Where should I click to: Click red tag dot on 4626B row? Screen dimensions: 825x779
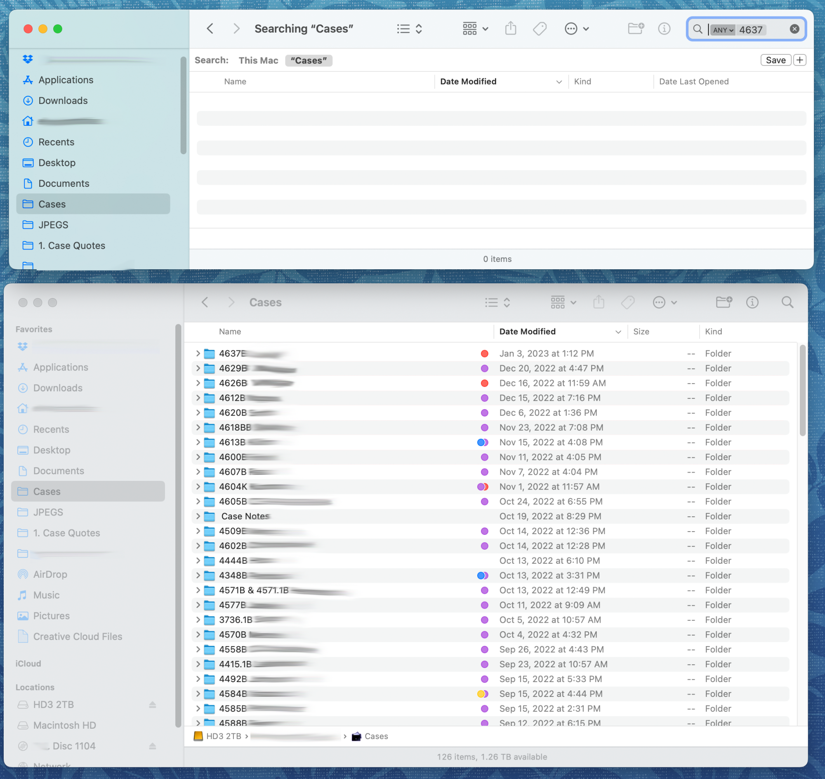pos(484,383)
